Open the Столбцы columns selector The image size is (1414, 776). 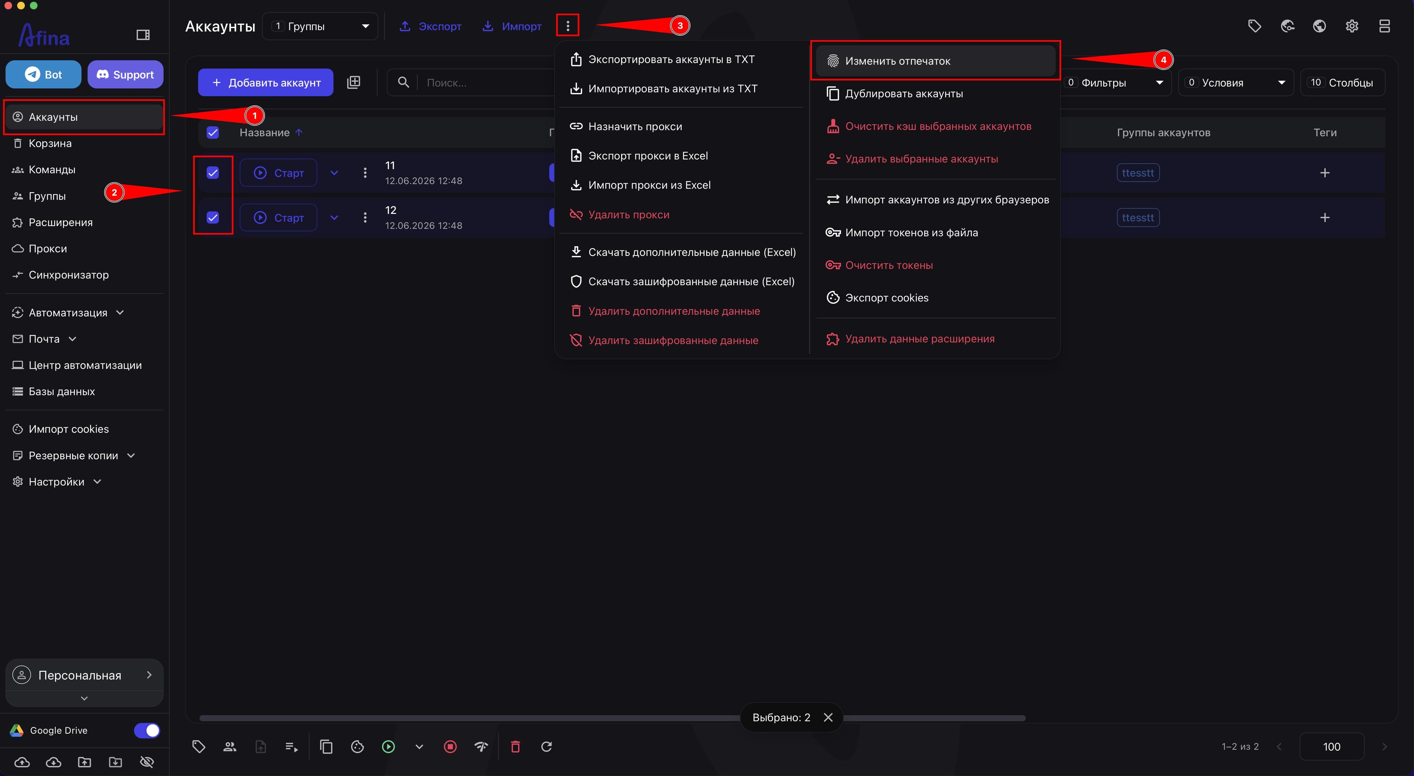pos(1342,82)
